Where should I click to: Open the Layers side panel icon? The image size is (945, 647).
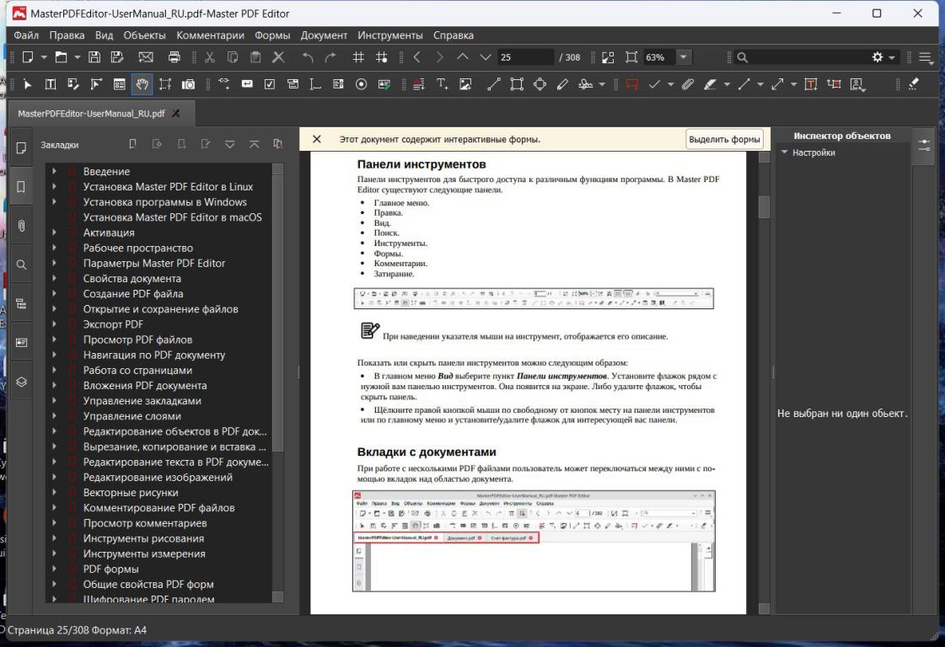pos(22,382)
